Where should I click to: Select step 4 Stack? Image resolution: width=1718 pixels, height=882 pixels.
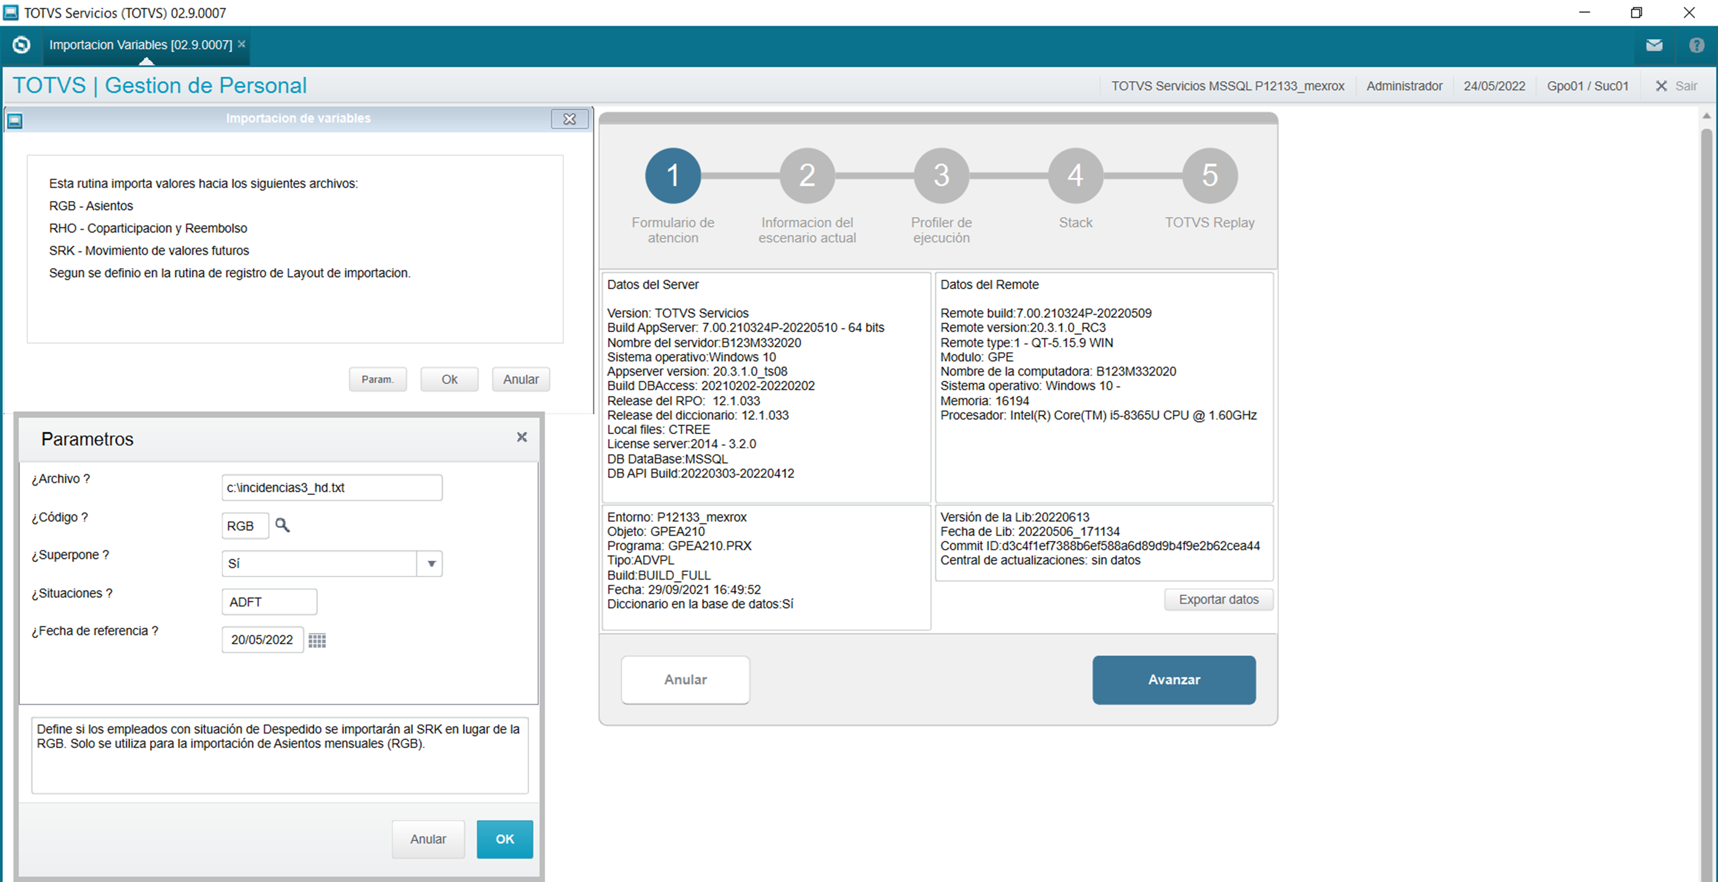click(x=1075, y=175)
